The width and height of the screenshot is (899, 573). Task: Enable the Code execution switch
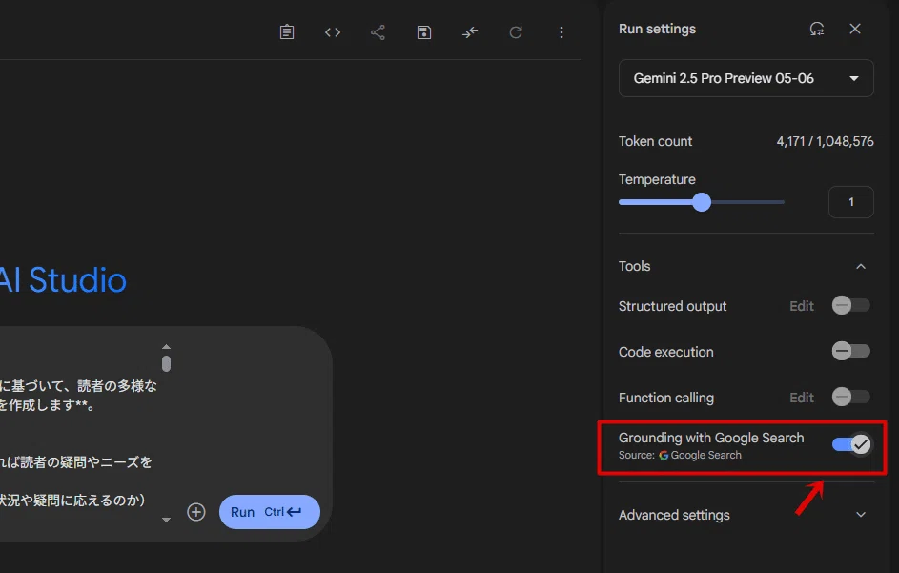[850, 351]
